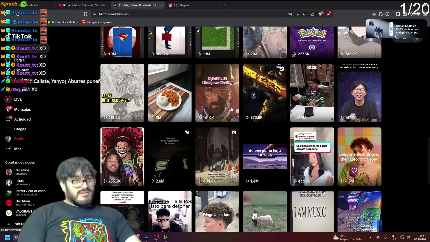
Task: Click the translate page icon
Action: coord(297,14)
